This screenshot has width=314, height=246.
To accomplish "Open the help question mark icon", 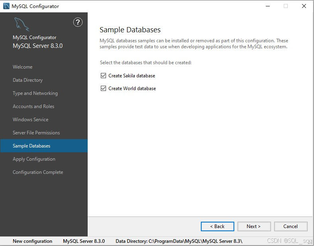I will 78,22.
